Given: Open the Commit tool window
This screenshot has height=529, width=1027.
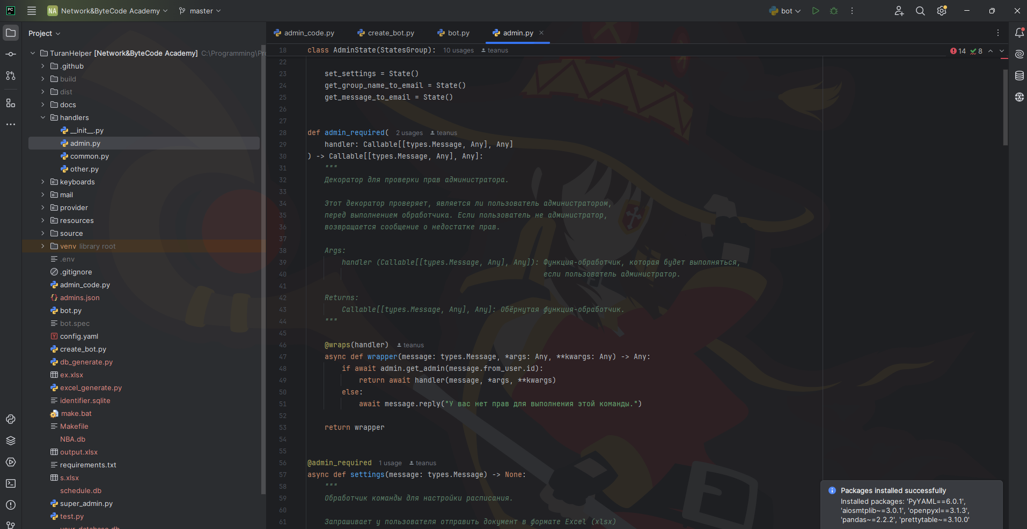Looking at the screenshot, I should click(11, 54).
